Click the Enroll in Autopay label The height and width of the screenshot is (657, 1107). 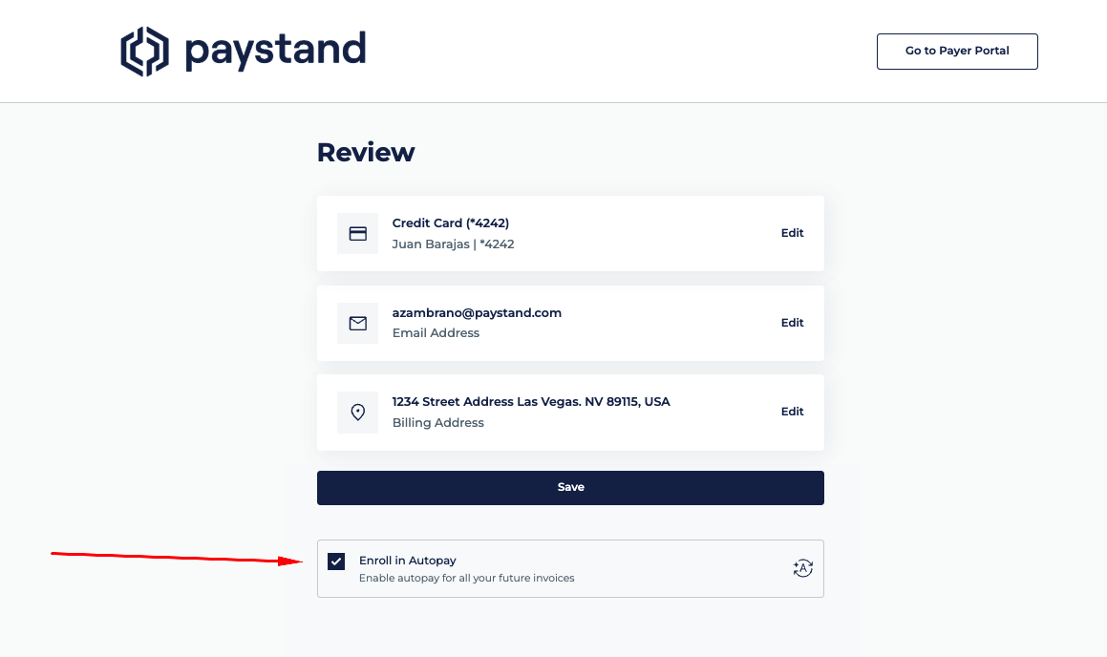coord(407,561)
